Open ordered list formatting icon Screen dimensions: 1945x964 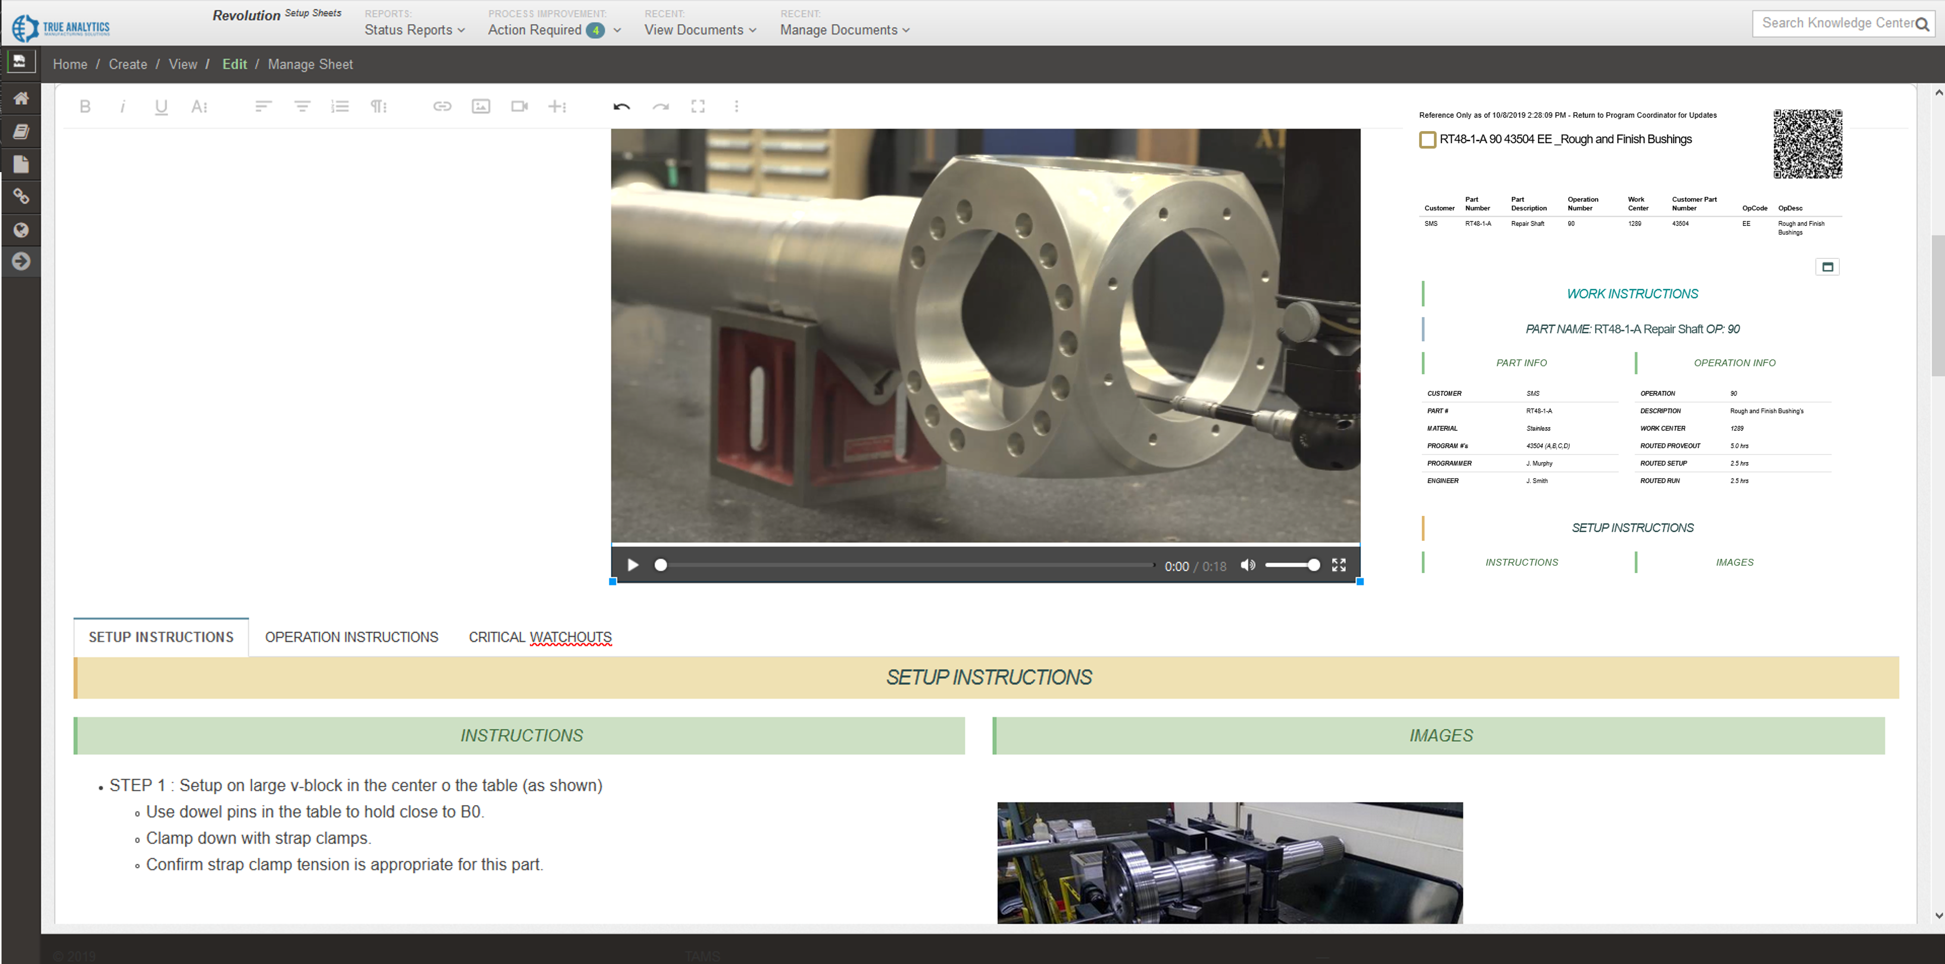pos(340,106)
